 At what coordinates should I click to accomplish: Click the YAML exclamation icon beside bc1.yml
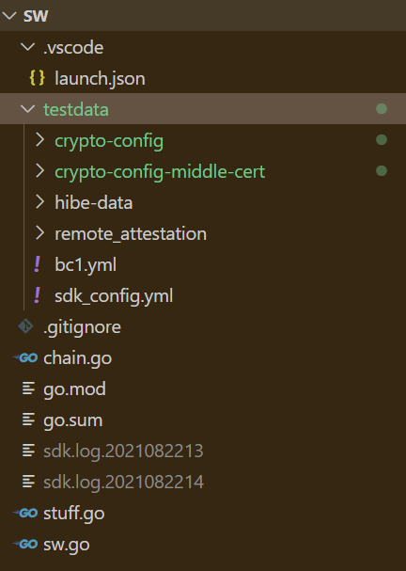click(x=37, y=264)
